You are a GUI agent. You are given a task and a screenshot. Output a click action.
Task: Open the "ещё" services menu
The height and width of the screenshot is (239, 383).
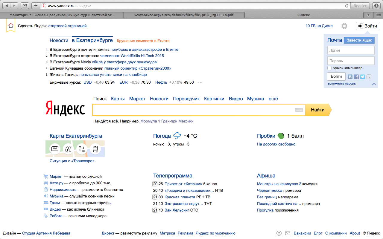coord(273,99)
